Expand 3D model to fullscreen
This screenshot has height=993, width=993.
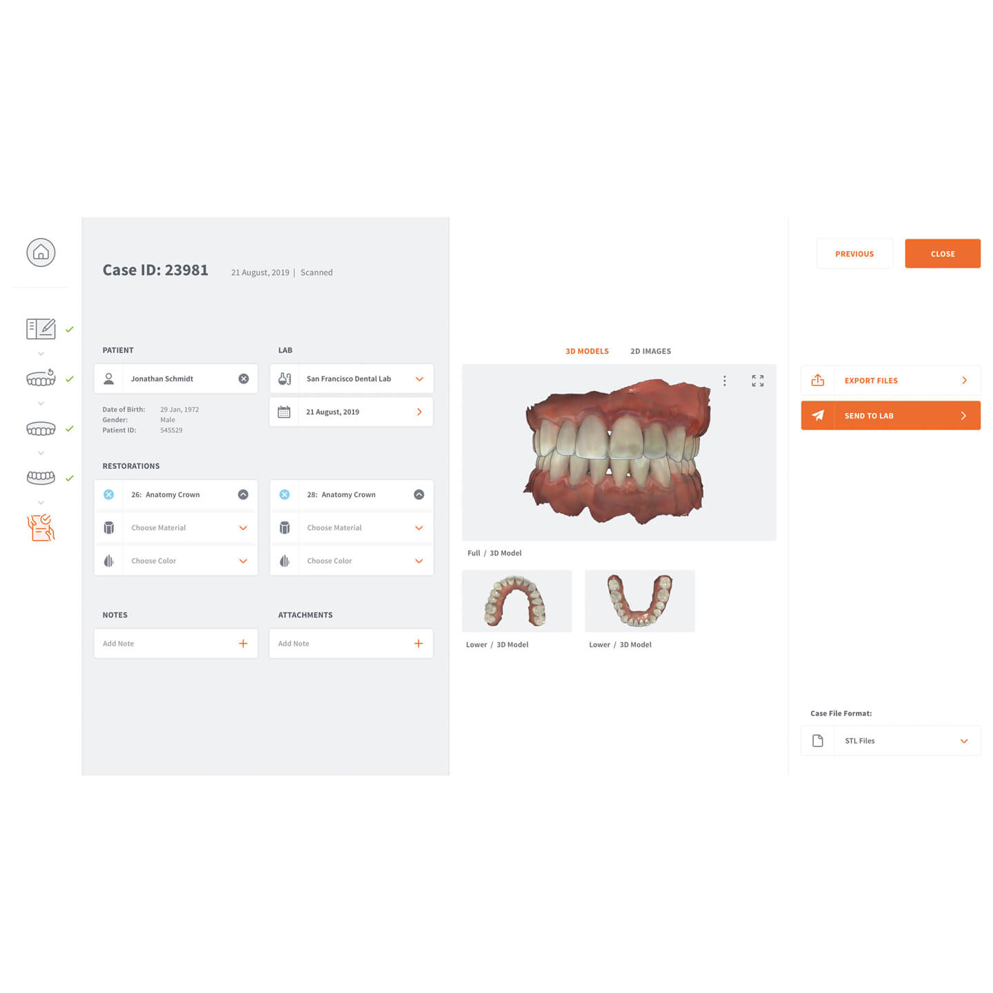(x=758, y=381)
